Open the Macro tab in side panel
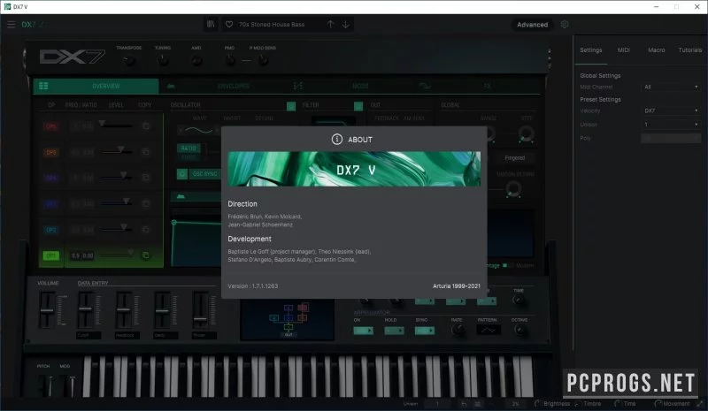The width and height of the screenshot is (708, 411). coord(657,50)
